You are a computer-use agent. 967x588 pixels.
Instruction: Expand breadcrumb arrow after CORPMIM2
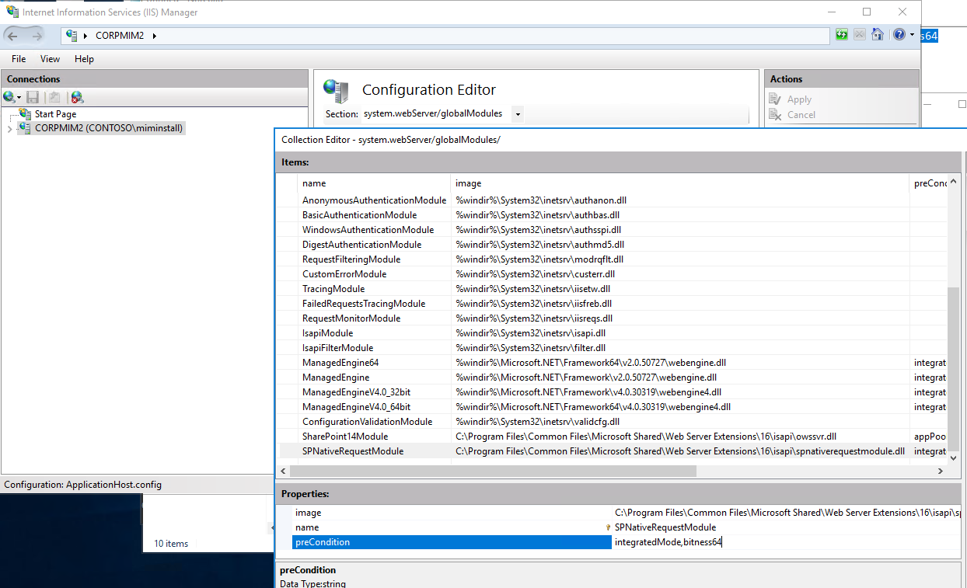[154, 36]
